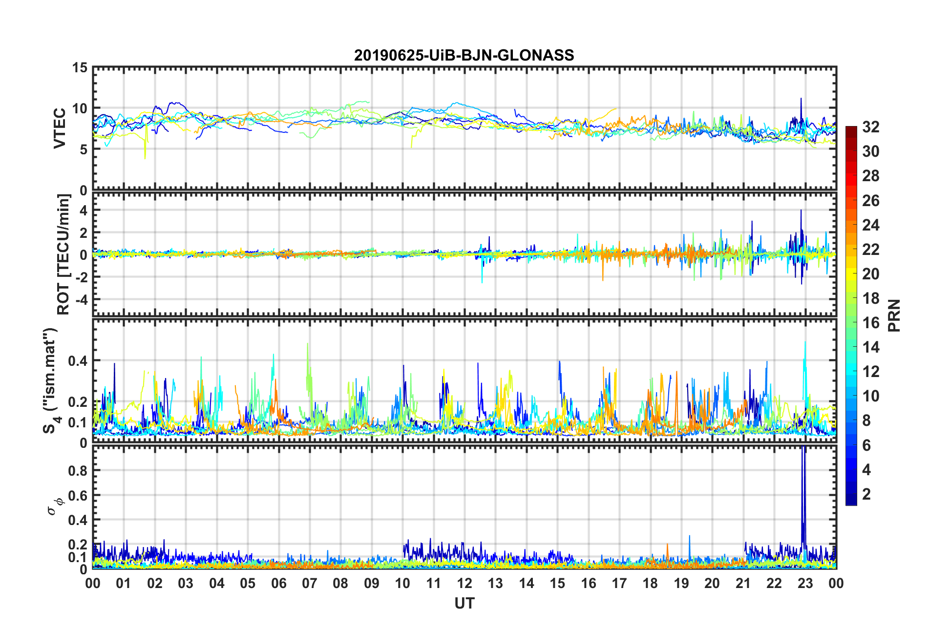Click the UT axis hour label 09
The height and width of the screenshot is (631, 929).
[x=372, y=584]
